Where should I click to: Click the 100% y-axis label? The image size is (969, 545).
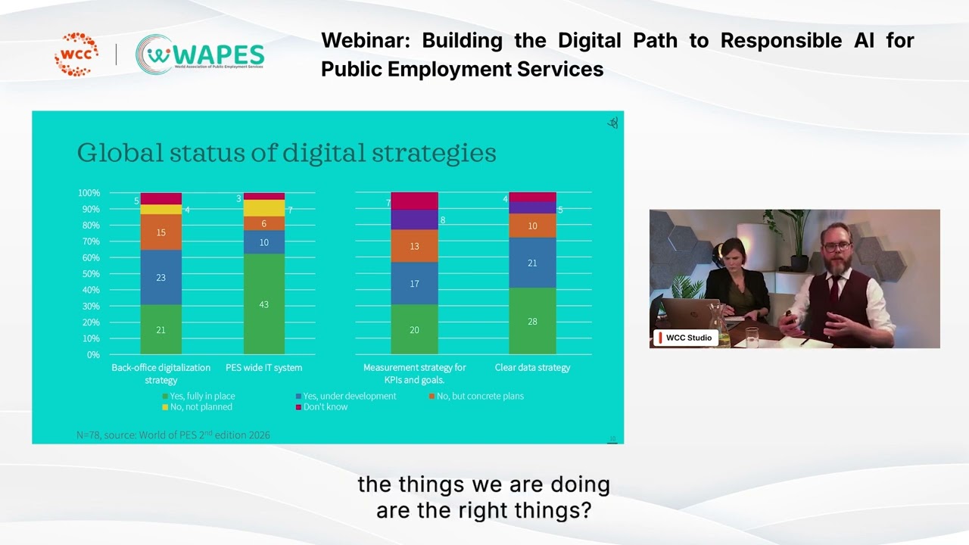coord(89,193)
